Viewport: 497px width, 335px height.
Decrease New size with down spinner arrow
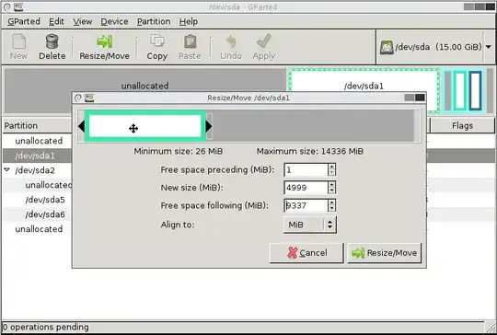[331, 191]
